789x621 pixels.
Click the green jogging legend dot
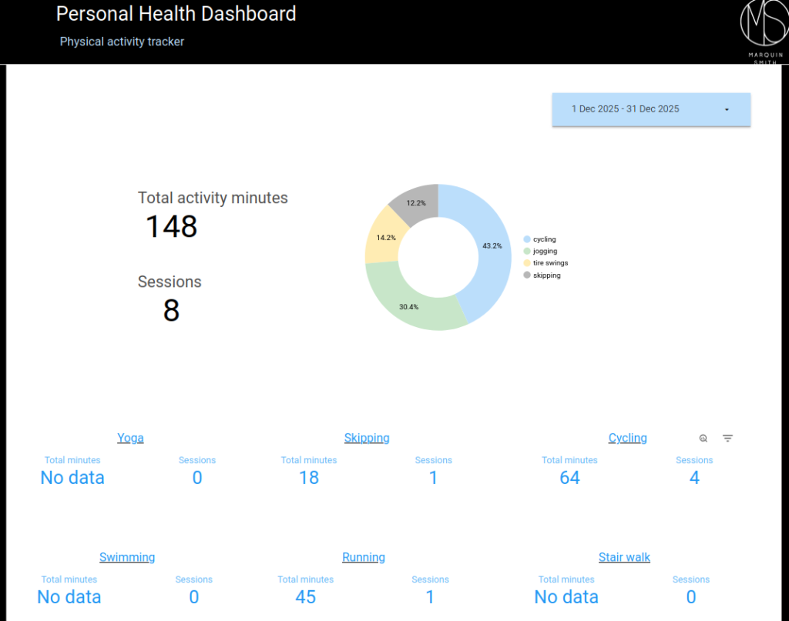(527, 251)
